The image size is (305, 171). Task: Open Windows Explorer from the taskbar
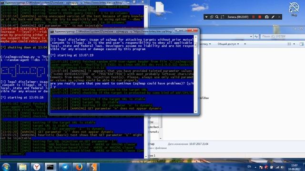pyautogui.click(x=23, y=167)
